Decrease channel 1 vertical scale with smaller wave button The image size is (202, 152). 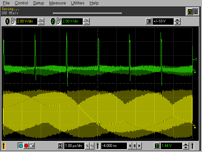(41, 23)
